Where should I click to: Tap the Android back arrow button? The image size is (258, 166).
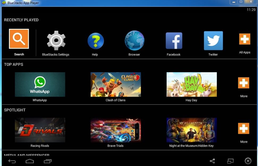(12, 161)
